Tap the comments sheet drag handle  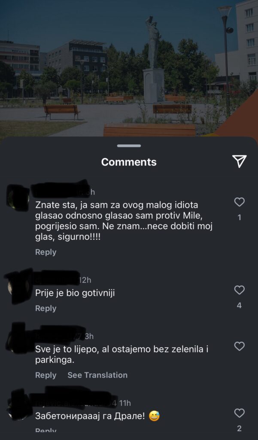129,146
